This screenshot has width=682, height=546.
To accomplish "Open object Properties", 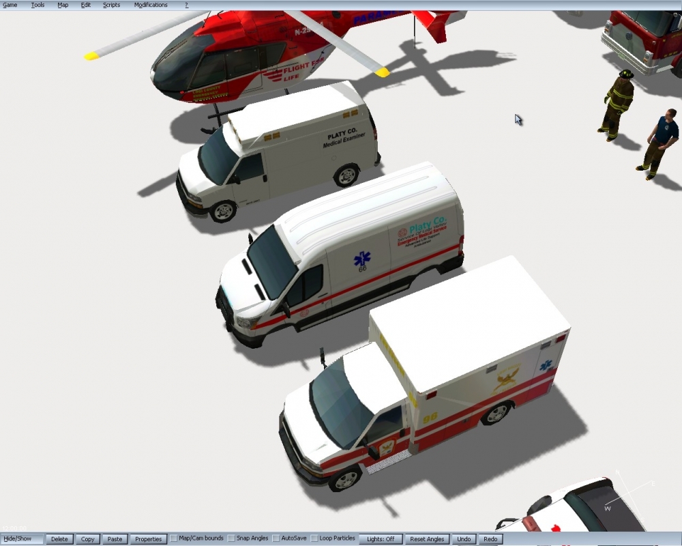I will [148, 538].
